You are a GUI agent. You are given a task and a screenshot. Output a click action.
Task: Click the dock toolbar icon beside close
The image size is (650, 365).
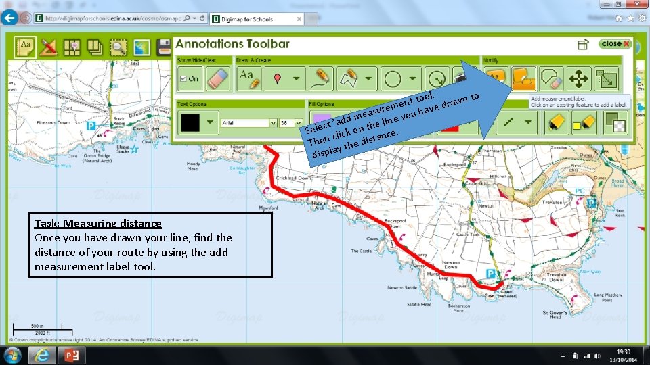pos(583,45)
